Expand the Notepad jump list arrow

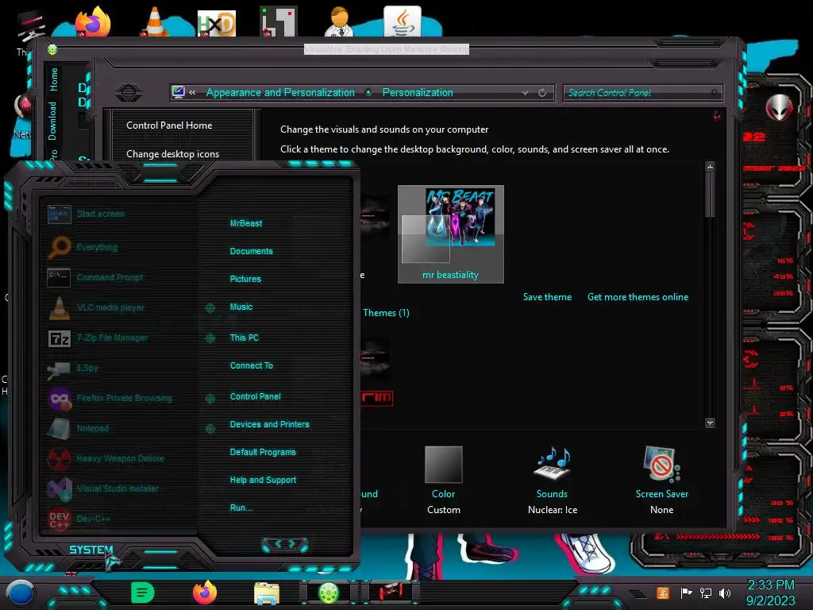(210, 428)
